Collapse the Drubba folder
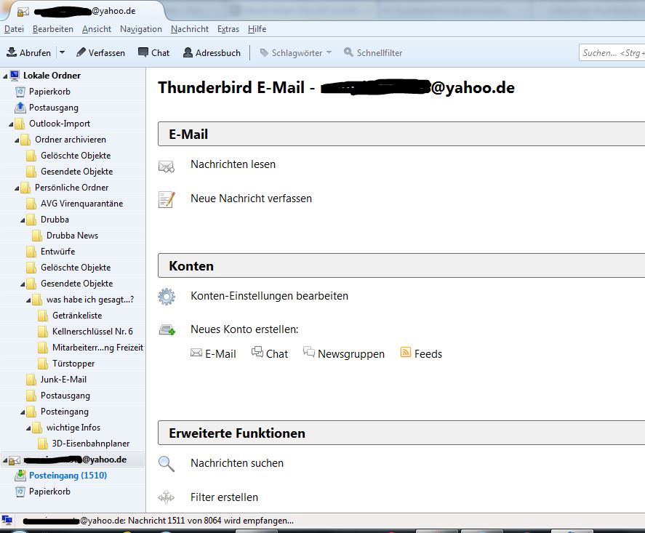 23,220
